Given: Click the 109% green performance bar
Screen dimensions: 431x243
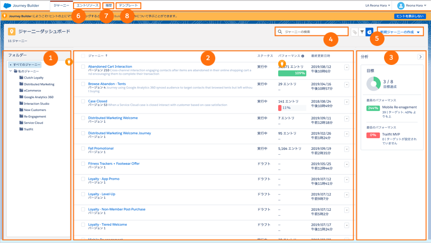Looking at the screenshot, I should (x=292, y=73).
